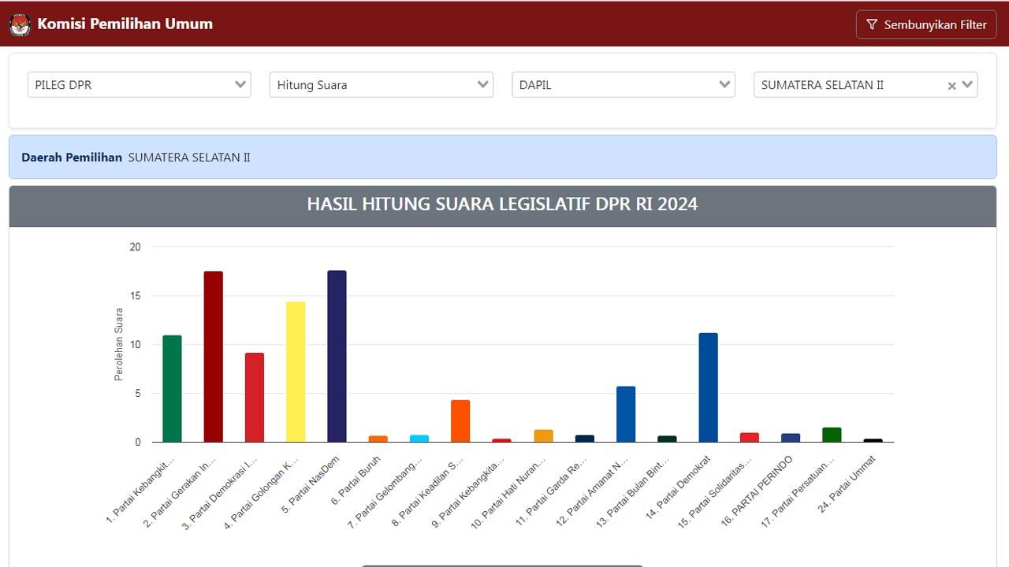This screenshot has height=567, width=1009.
Task: Open the PILEG DPR dropdown
Action: pyautogui.click(x=139, y=85)
